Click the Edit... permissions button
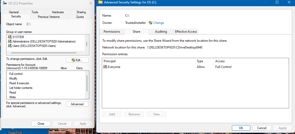 point(77,60)
